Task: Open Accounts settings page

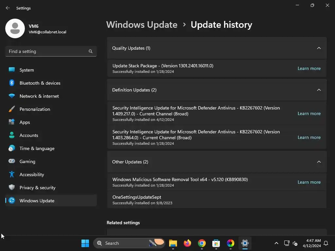Action: [51, 135]
